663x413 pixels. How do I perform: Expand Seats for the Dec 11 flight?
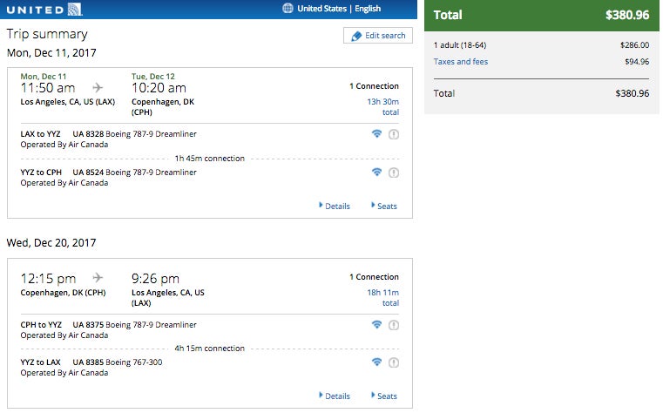[384, 206]
